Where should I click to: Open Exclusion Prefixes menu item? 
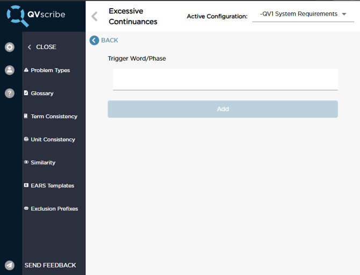click(54, 209)
